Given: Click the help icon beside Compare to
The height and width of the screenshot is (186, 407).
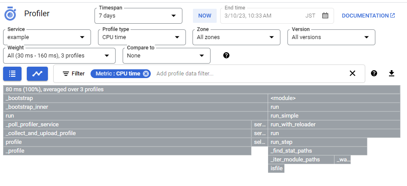Looking at the screenshot, I should (226, 55).
